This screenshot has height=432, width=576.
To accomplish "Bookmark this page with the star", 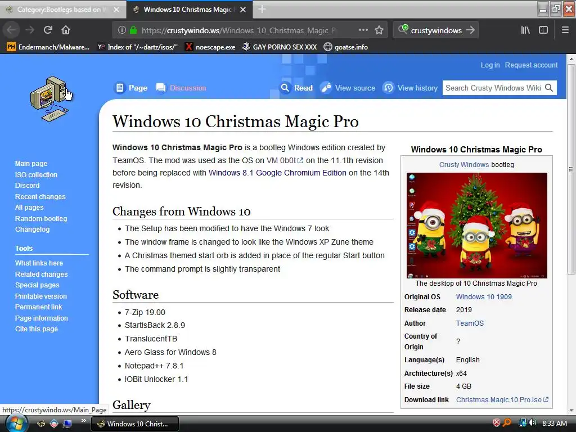I will coord(379,30).
